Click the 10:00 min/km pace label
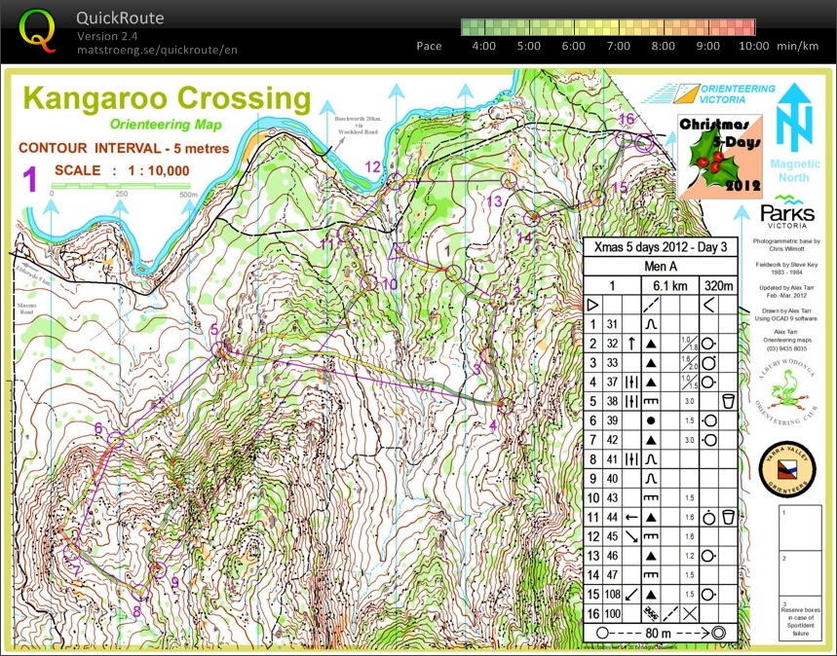Screen dimensions: 837x656 [766, 46]
